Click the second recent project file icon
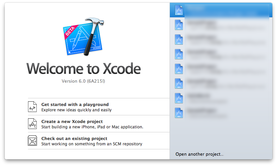Viewport: 277px width, 166px height. (x=179, y=25)
